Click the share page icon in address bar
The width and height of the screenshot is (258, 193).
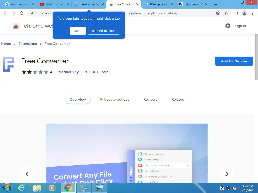coord(218,13)
